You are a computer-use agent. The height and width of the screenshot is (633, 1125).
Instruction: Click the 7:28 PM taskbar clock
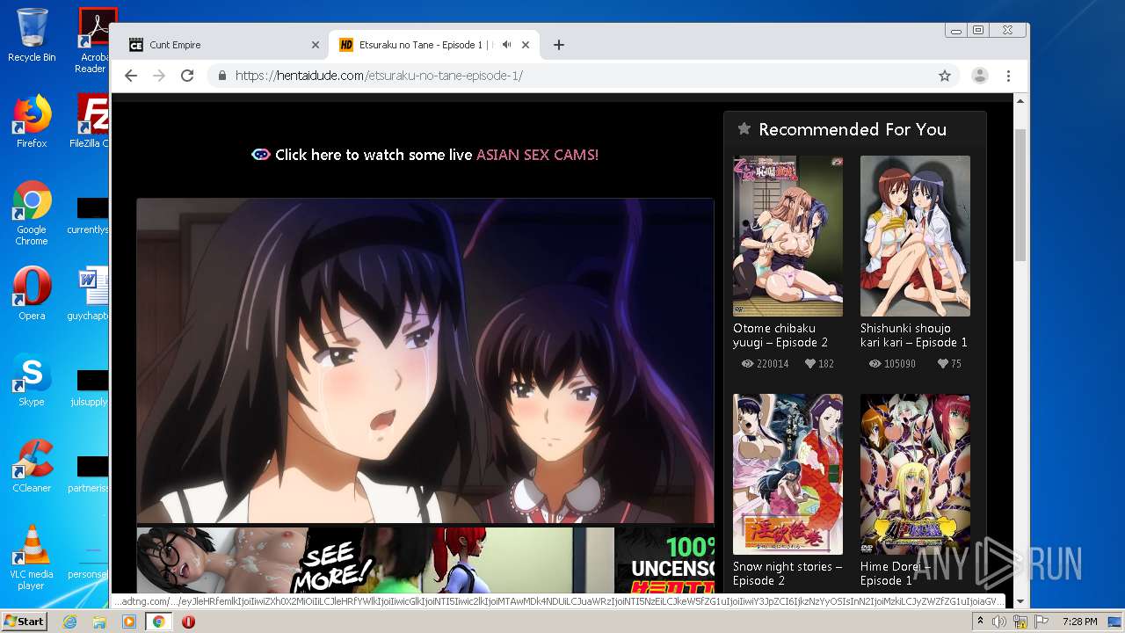click(1079, 622)
